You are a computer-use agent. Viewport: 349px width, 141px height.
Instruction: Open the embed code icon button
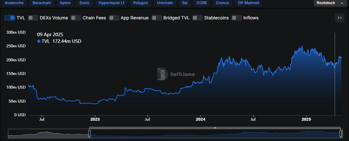pyautogui.click(x=340, y=18)
